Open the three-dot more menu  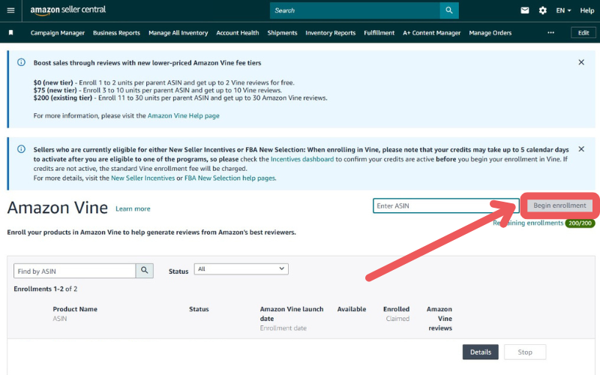click(550, 32)
